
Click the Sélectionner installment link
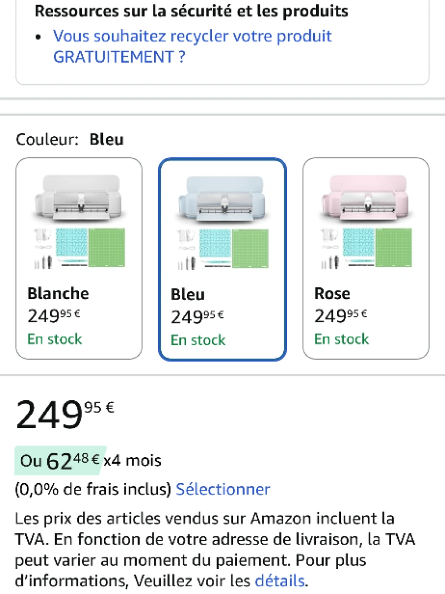pyautogui.click(x=222, y=489)
